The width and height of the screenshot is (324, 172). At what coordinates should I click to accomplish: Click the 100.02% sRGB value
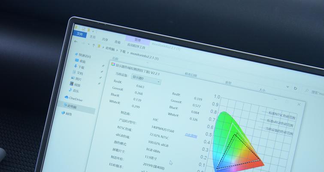(158, 144)
